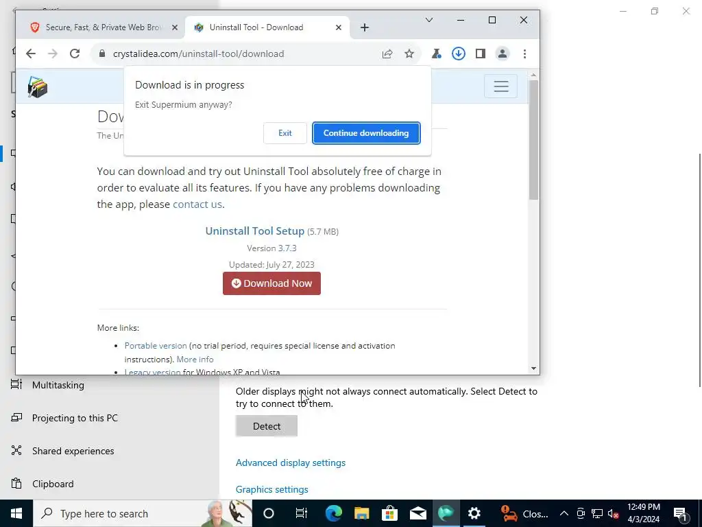Click the Settings gear taskbar icon
Image resolution: width=702 pixels, height=527 pixels.
click(x=474, y=513)
